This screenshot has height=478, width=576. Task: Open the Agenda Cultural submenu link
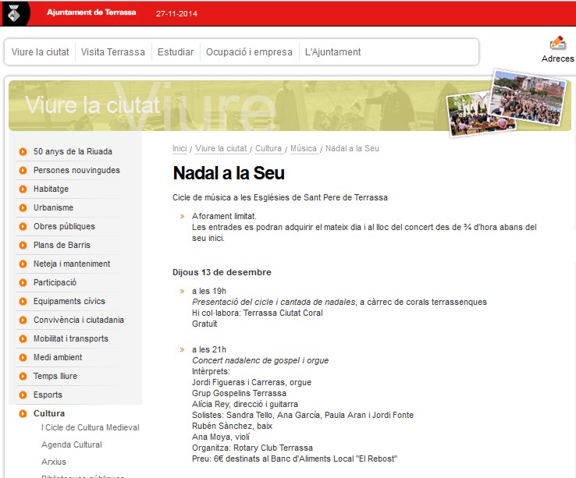pos(71,444)
